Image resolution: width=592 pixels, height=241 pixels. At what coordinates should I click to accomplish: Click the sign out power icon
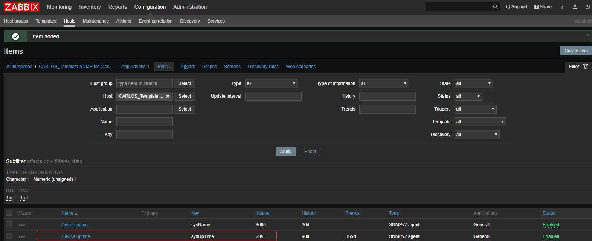tap(587, 7)
